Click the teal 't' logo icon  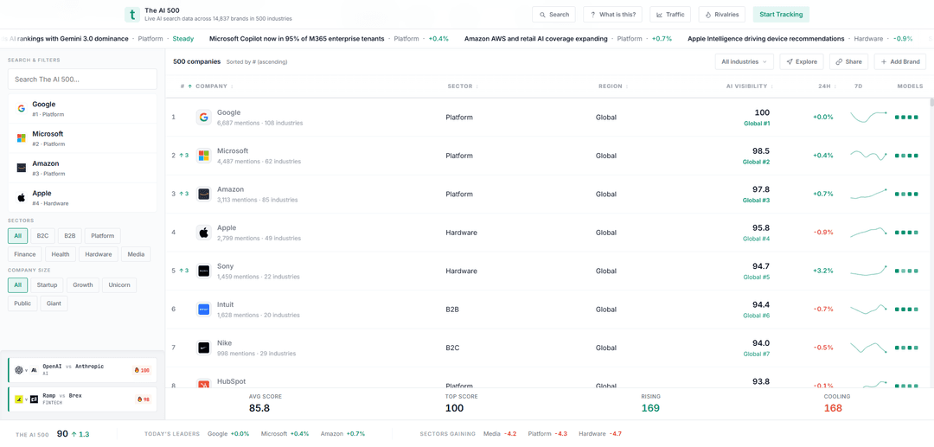[131, 15]
